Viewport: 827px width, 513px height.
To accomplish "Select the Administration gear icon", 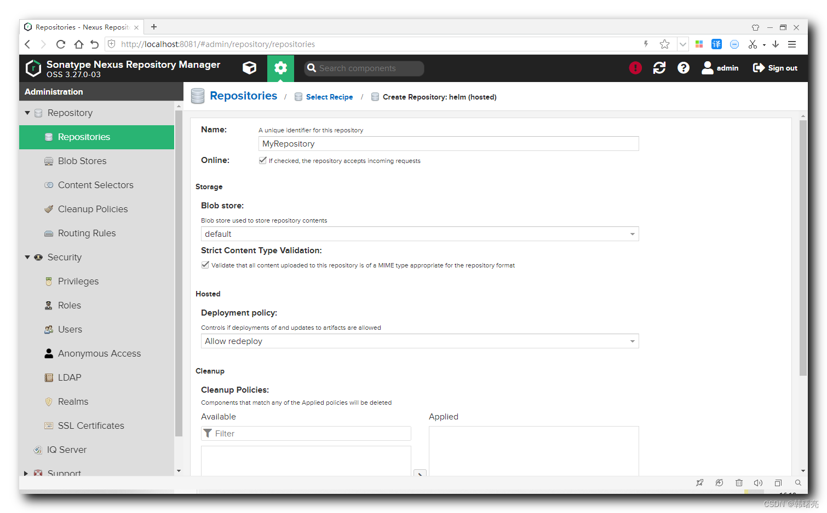I will click(x=280, y=68).
